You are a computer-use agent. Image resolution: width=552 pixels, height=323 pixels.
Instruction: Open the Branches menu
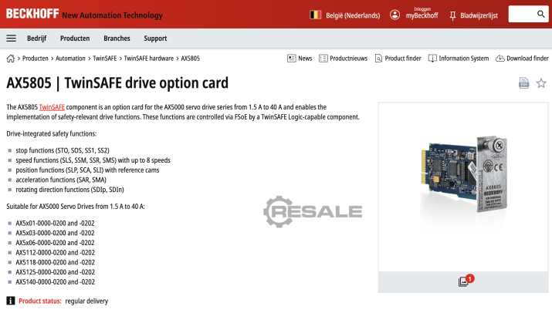[117, 39]
